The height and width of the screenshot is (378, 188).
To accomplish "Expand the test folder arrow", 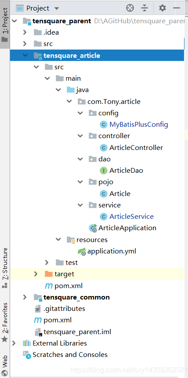I will click(x=47, y=262).
